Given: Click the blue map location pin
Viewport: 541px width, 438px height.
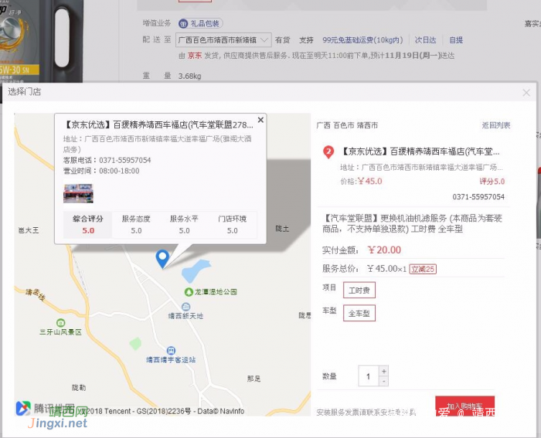Looking at the screenshot, I should pyautogui.click(x=162, y=259).
